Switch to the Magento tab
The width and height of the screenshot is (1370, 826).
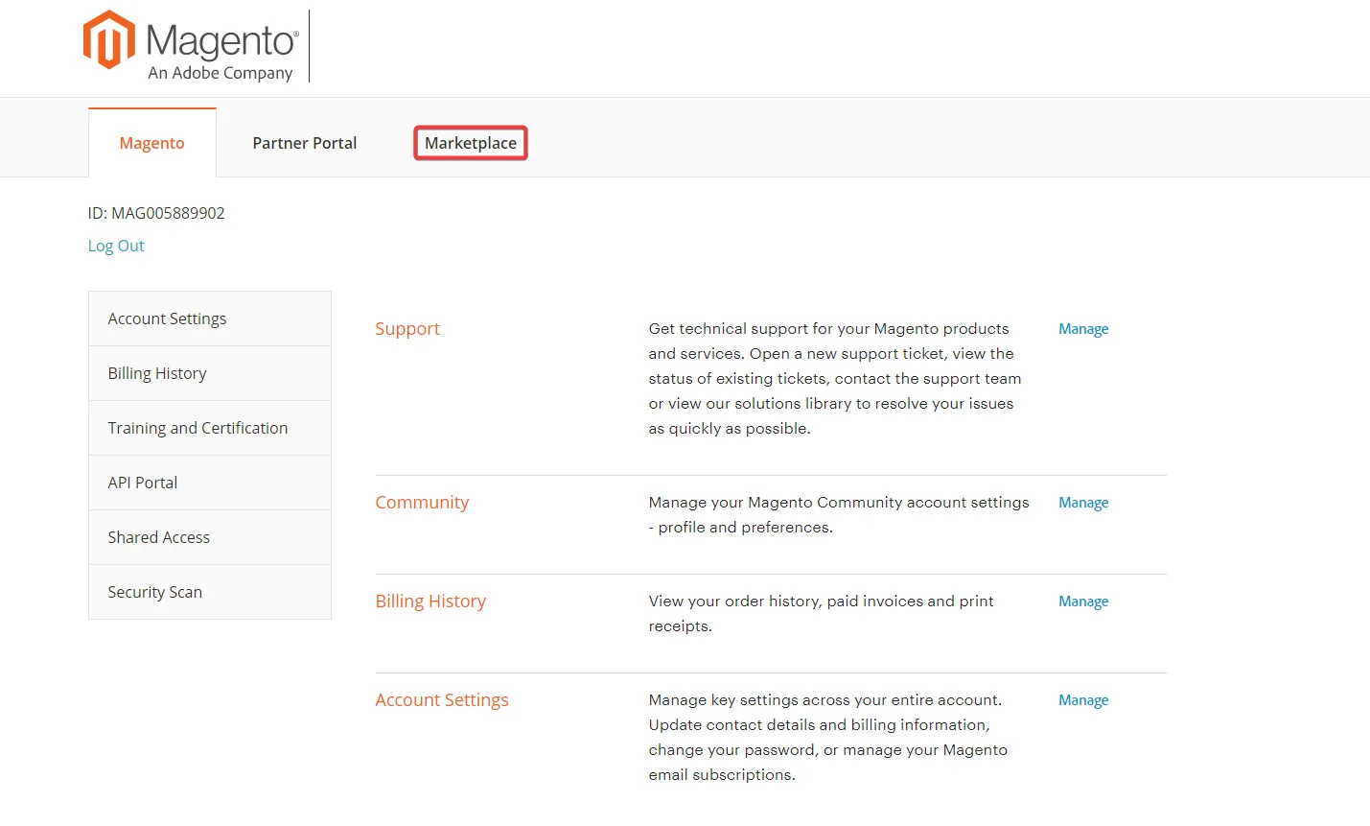[152, 143]
